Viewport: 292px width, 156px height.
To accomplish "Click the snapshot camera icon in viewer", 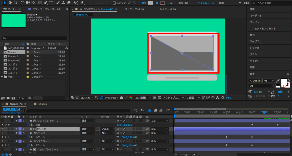I will (121, 98).
